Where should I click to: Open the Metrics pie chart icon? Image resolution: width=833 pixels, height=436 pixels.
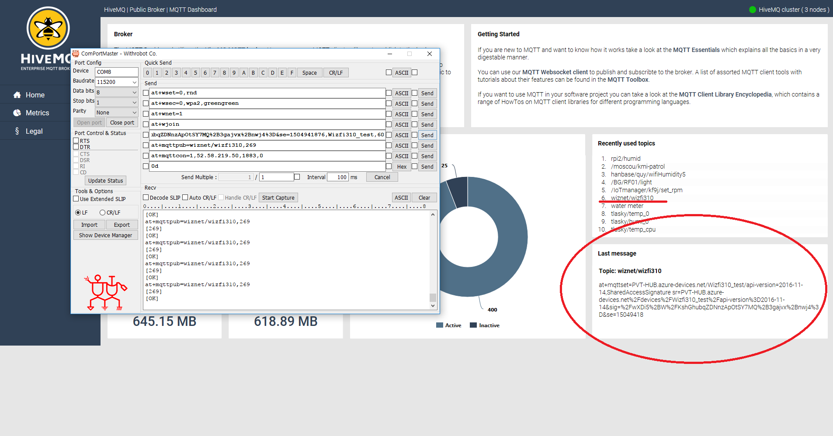coord(17,113)
